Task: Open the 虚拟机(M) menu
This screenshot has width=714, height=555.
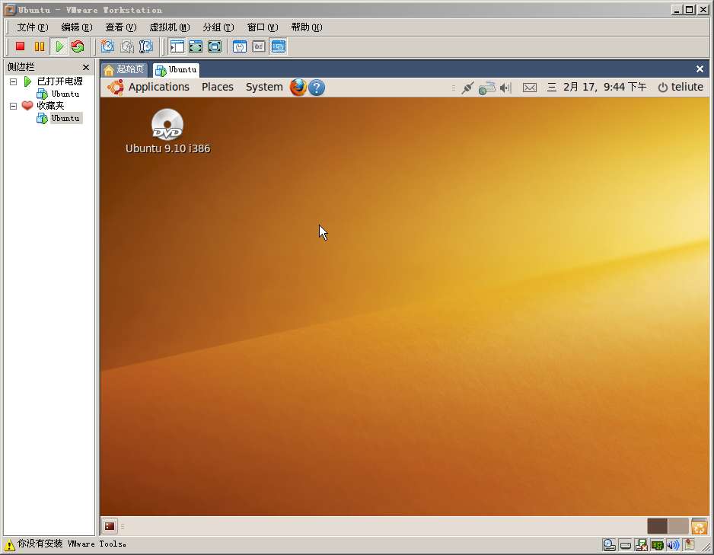Action: tap(170, 27)
